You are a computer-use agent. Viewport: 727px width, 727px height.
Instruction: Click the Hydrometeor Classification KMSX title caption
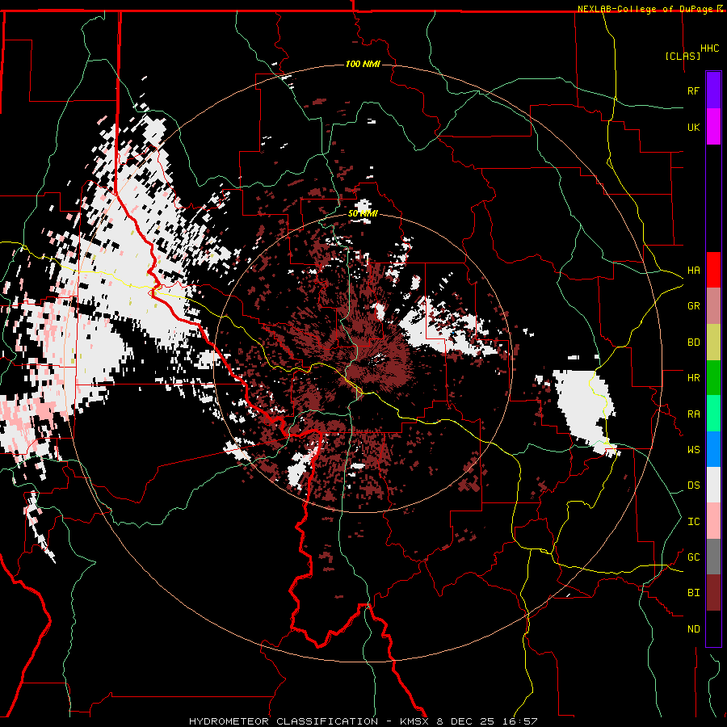[x=363, y=721]
